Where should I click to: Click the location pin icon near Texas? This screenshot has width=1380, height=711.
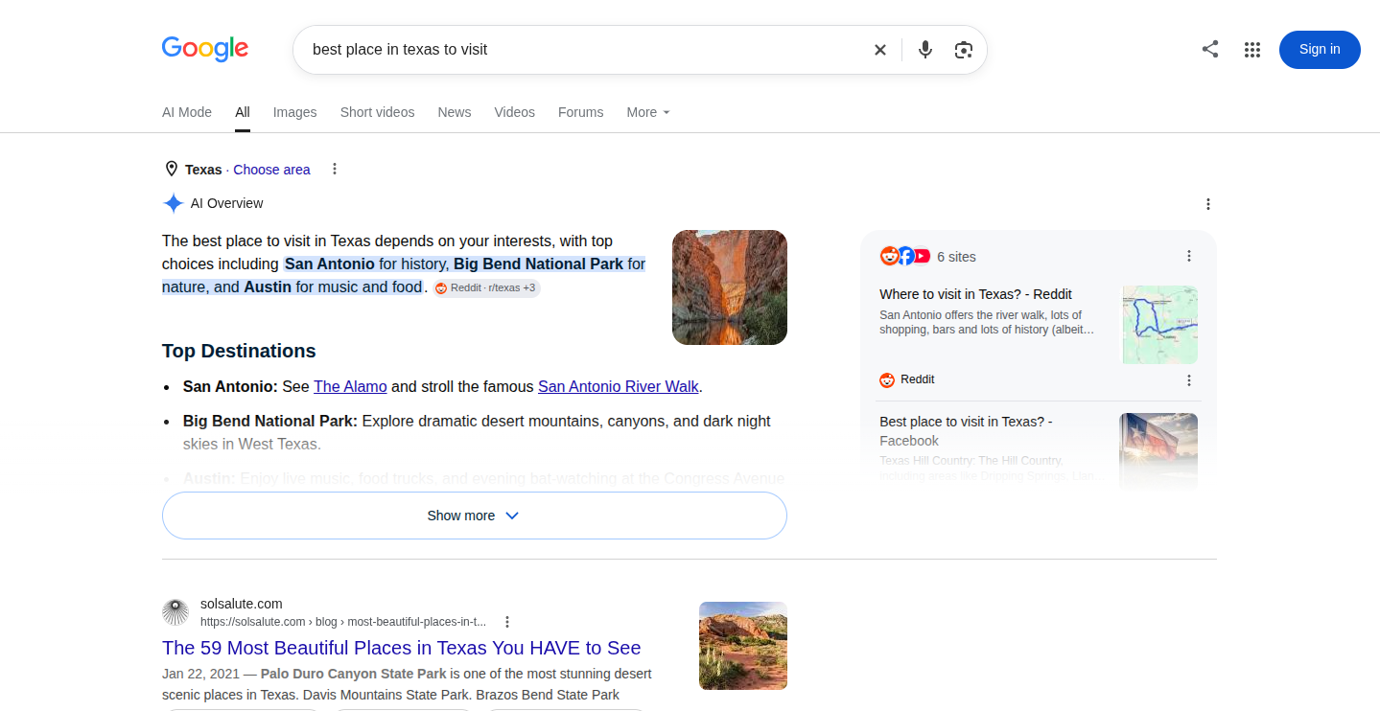pyautogui.click(x=172, y=169)
